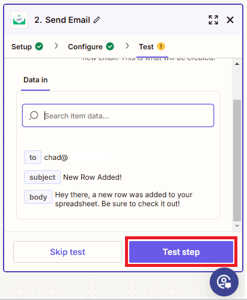Open the Data in tab
Screen dimensions: 247x300
tap(35, 80)
